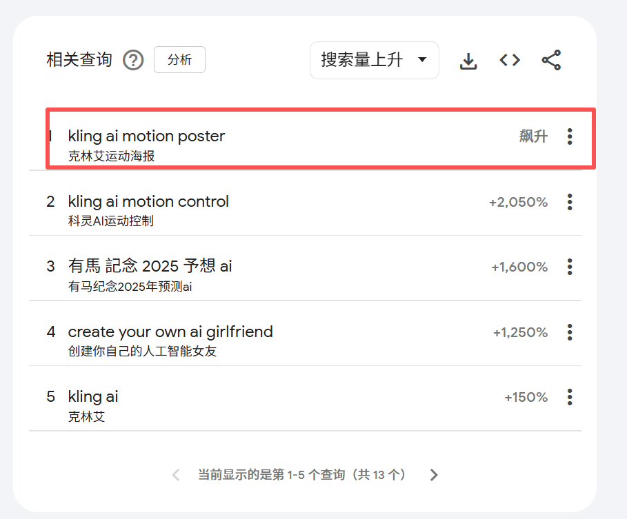Go to the next page of queries
627x519 pixels.
435,475
